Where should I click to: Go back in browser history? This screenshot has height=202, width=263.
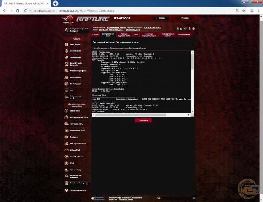(5, 11)
